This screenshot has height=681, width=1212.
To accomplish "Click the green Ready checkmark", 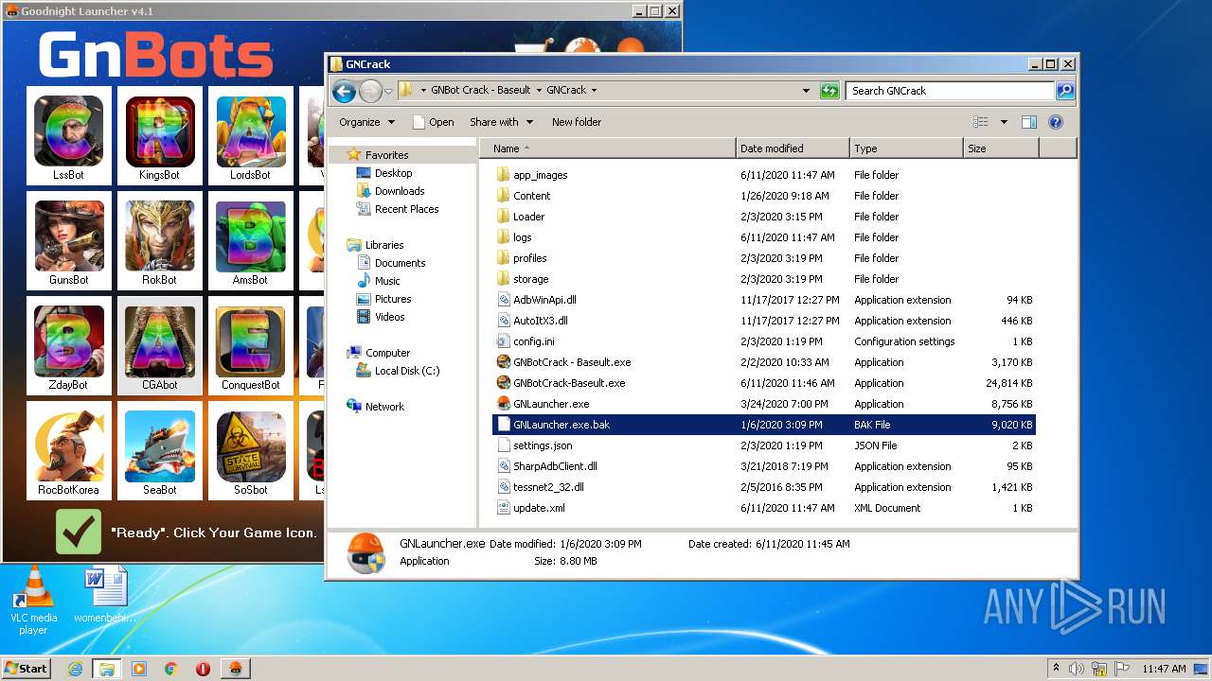I will [79, 532].
